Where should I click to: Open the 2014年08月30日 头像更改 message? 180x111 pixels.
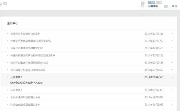(25, 97)
